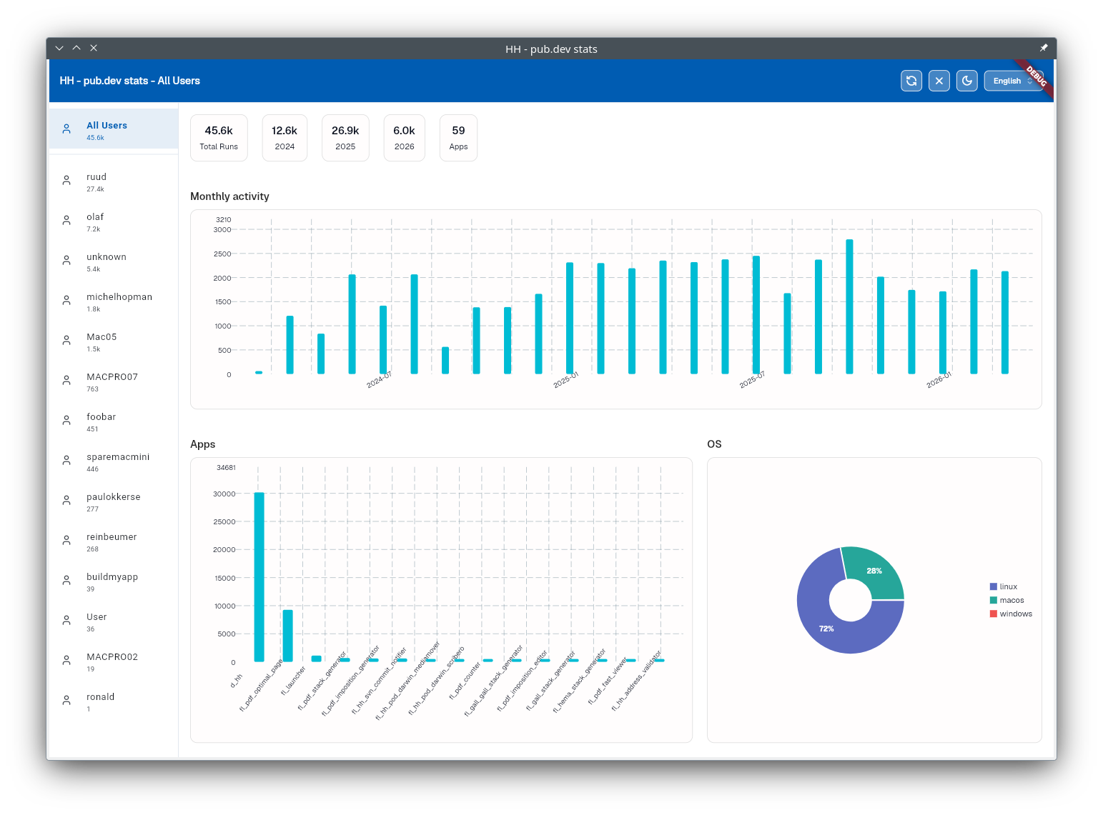Click the person icon beside michelhopman
Image resolution: width=1103 pixels, height=815 pixels.
(x=66, y=301)
